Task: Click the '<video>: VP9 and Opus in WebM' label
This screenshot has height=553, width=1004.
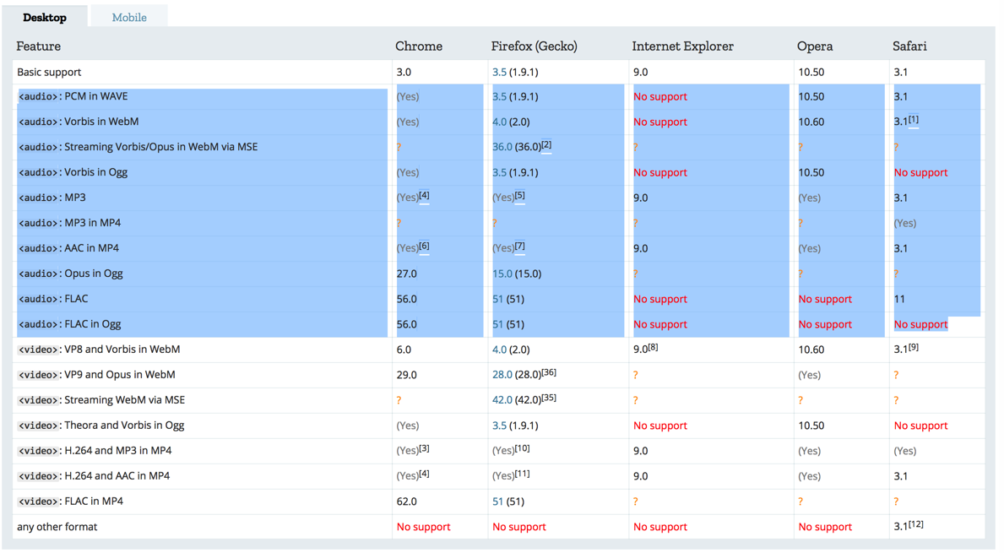Action: [x=97, y=374]
